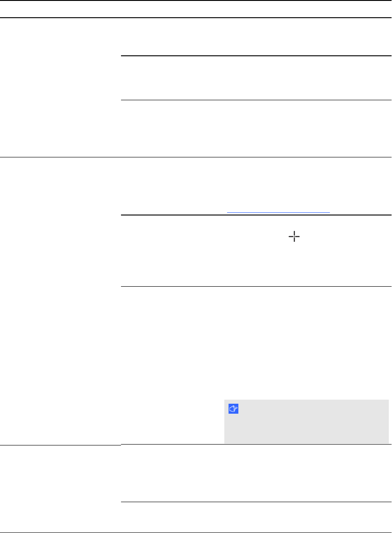Click the last right cell at table bottom
392x533 pixels.
click(256, 517)
